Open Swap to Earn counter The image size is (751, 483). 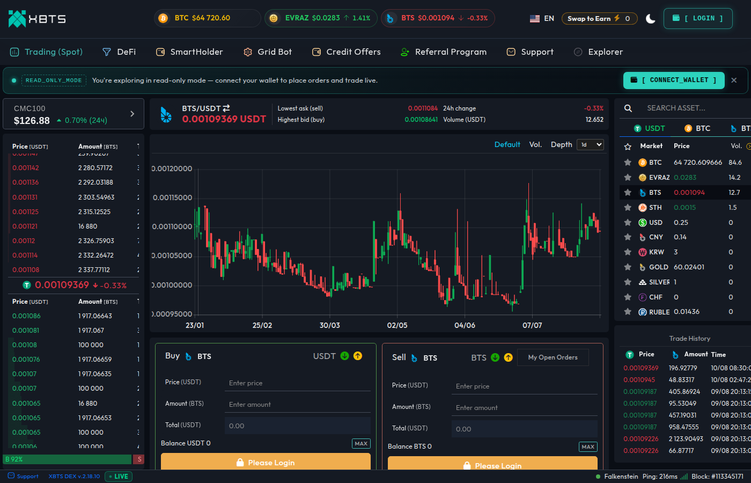click(x=599, y=18)
